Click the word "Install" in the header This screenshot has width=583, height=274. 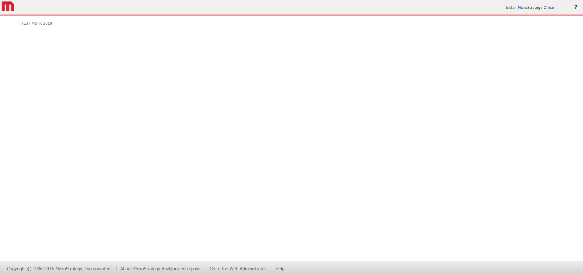511,8
